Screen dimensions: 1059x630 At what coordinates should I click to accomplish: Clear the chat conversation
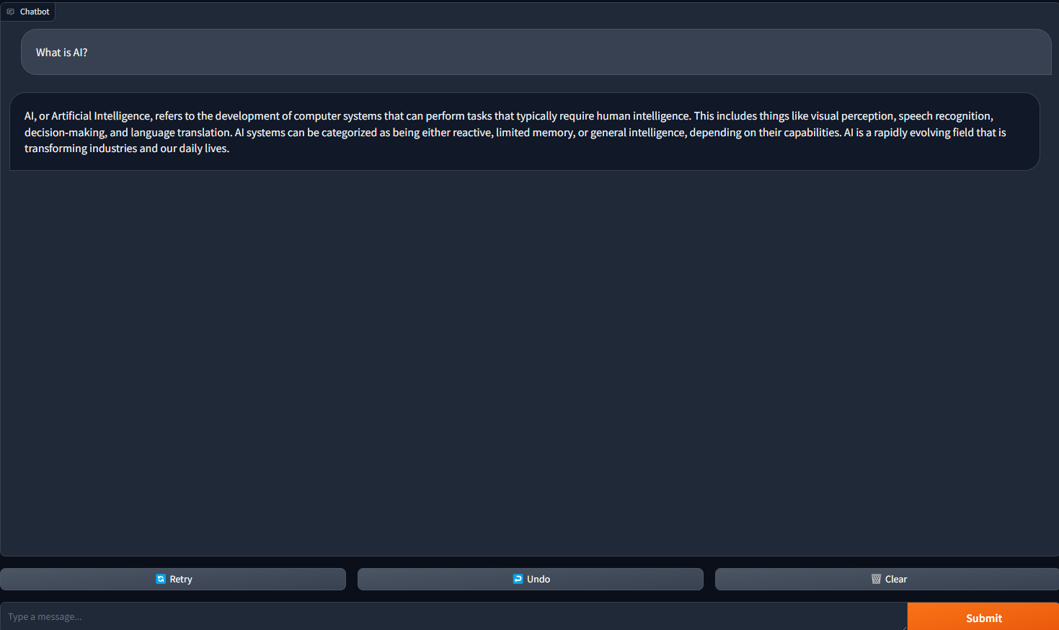pyautogui.click(x=887, y=579)
